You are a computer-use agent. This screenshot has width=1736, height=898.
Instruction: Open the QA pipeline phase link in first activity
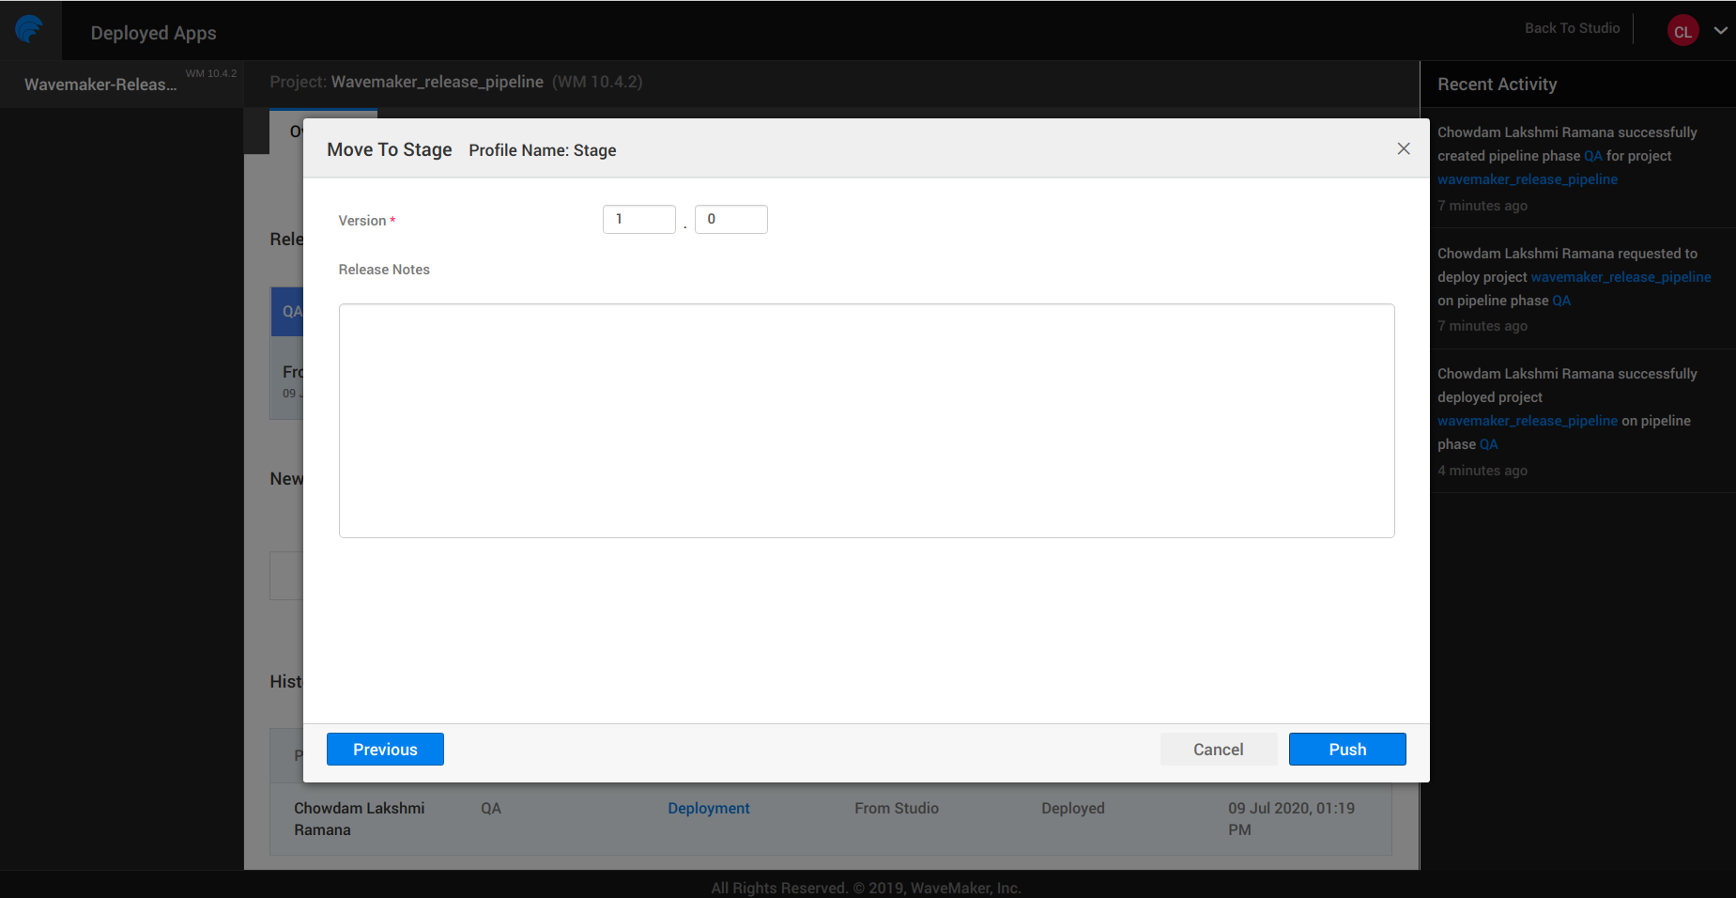coord(1592,155)
